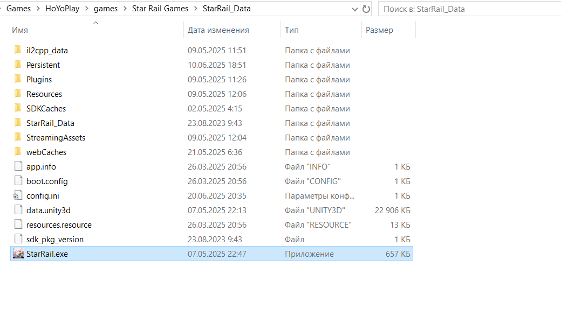Click the boot.config file icon

(x=18, y=181)
